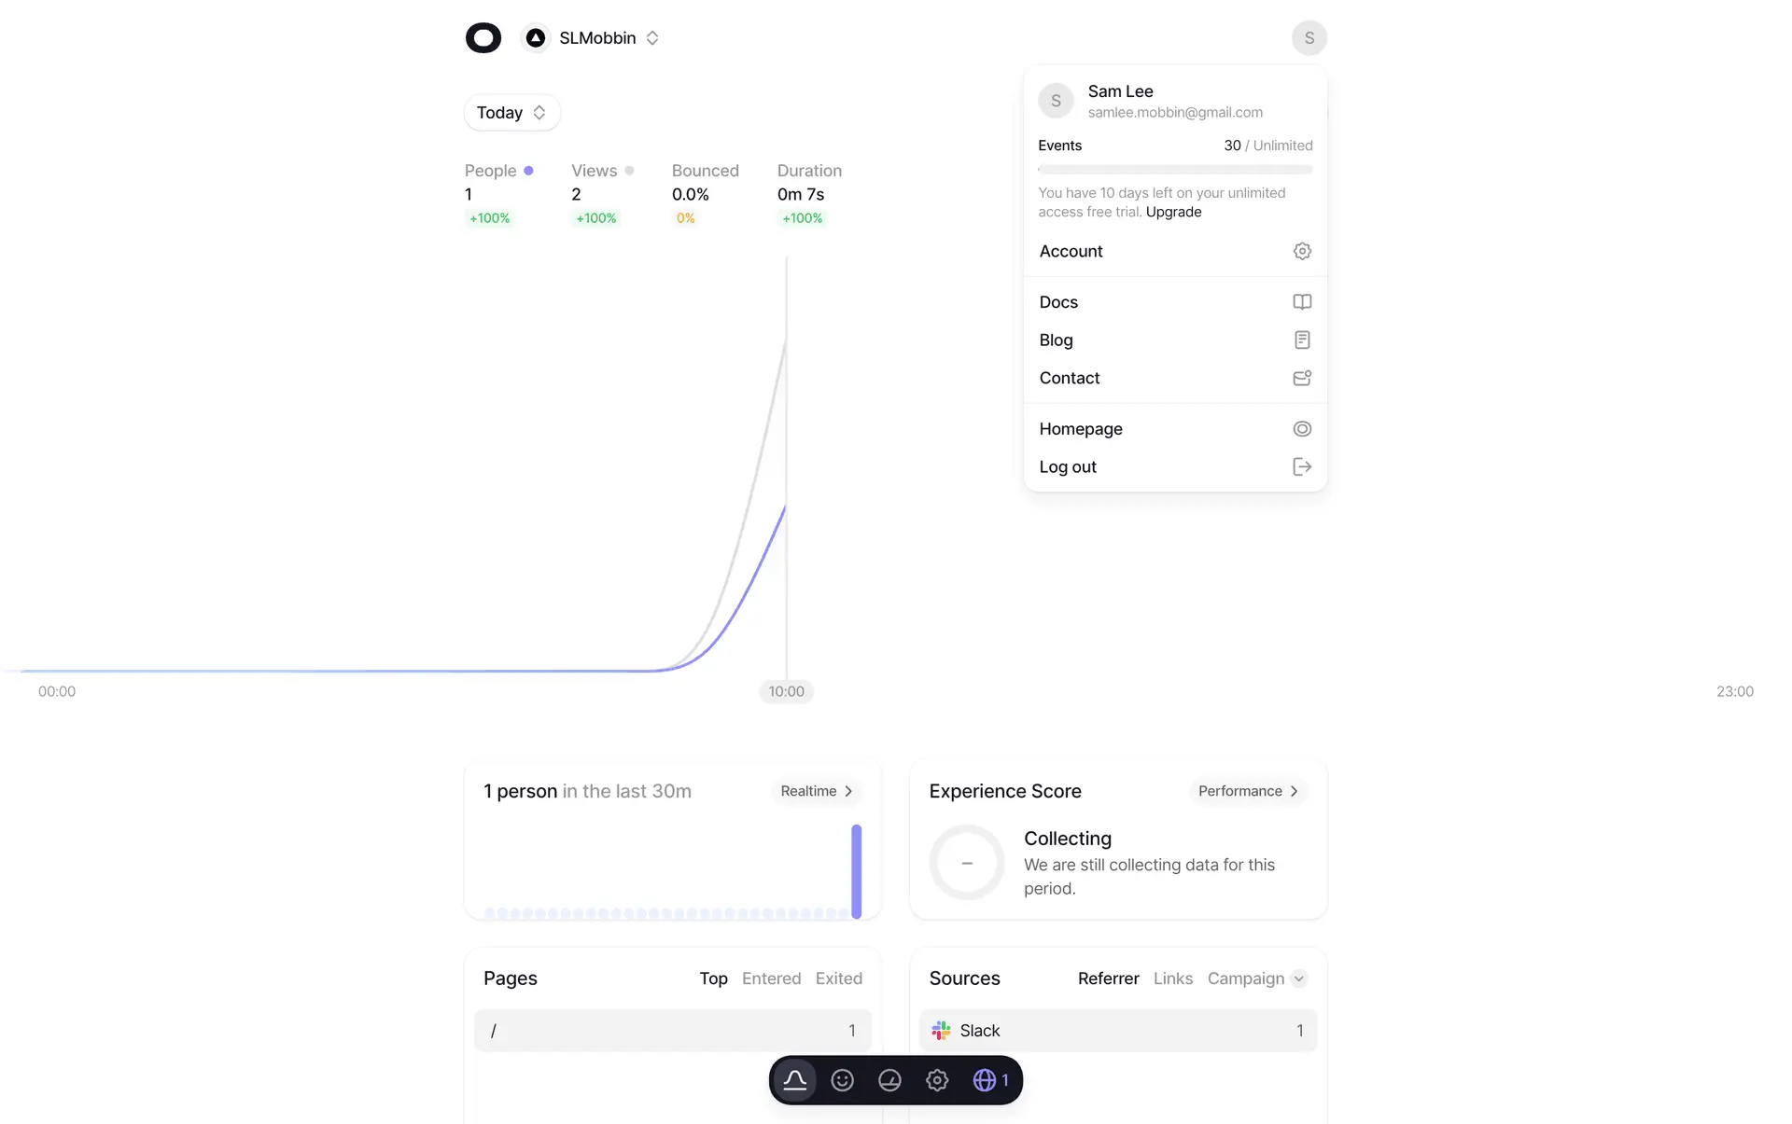Image resolution: width=1792 pixels, height=1124 pixels.
Task: Select the dashboard curve icon in dock
Action: click(x=794, y=1080)
